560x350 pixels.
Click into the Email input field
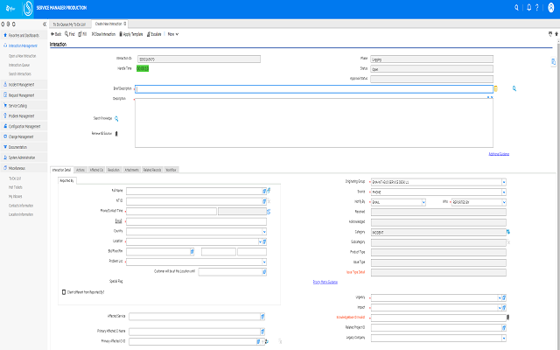point(196,221)
